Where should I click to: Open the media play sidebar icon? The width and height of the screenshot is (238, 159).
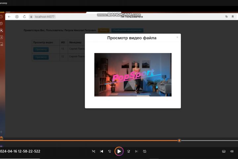point(1,30)
